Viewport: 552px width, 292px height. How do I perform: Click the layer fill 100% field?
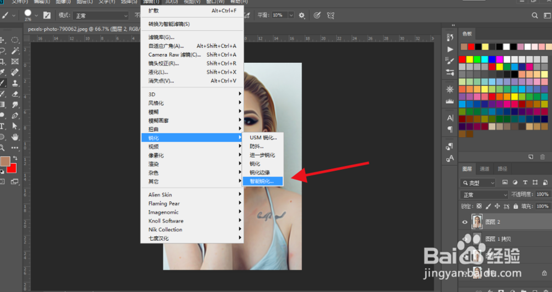543,206
